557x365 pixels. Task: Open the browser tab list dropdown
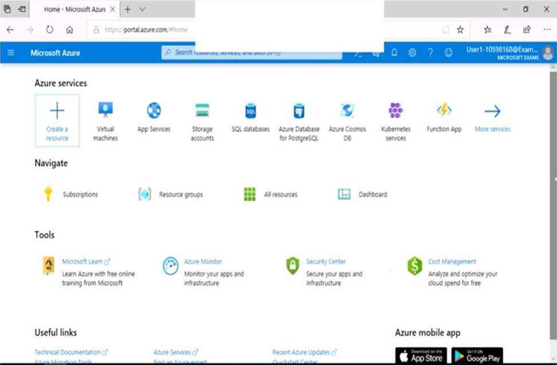[x=142, y=9]
